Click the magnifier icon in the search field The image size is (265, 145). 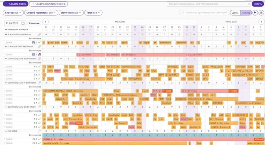pos(249,4)
